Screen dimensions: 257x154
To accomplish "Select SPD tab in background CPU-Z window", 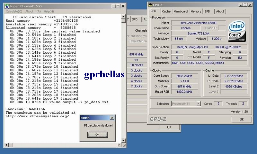I will tap(135, 19).
